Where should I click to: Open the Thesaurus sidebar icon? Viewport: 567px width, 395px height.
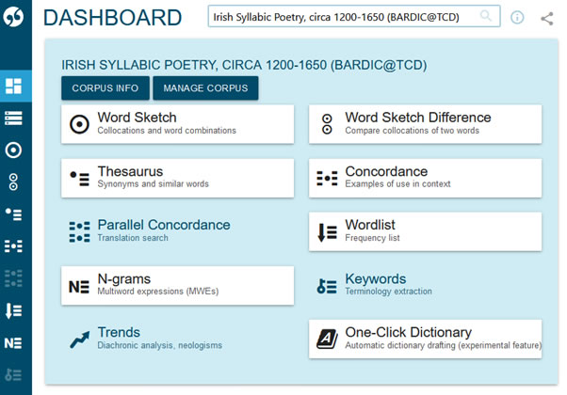coord(14,213)
